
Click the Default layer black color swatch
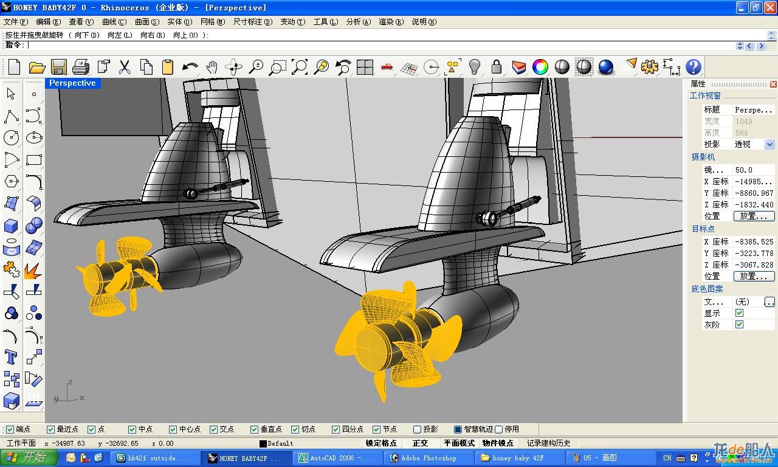pyautogui.click(x=263, y=444)
